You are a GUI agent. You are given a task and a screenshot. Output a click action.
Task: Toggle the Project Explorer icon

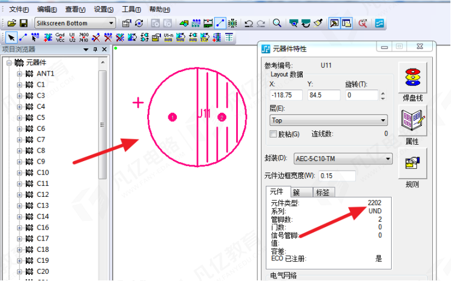[x=347, y=23]
